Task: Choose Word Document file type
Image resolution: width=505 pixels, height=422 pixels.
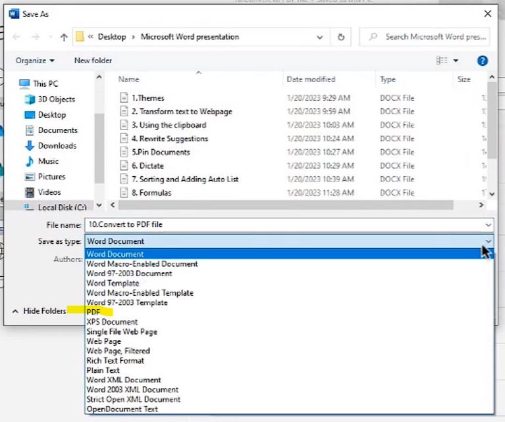Action: [x=289, y=254]
